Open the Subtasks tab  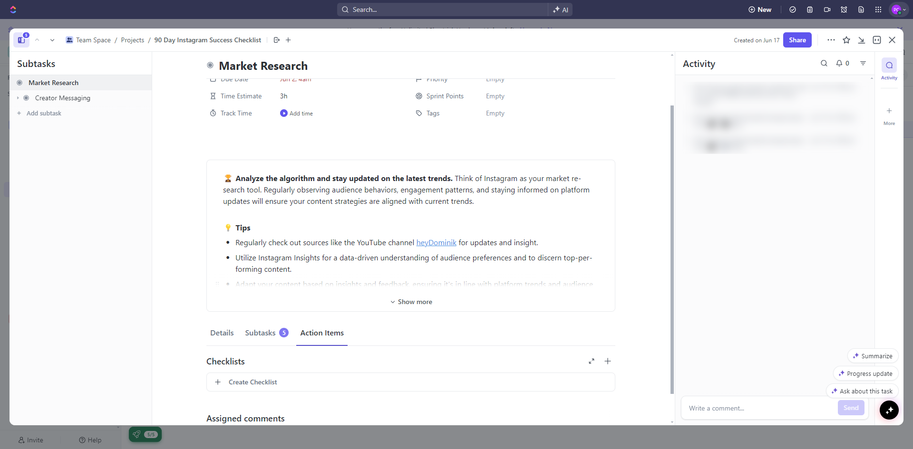point(260,333)
